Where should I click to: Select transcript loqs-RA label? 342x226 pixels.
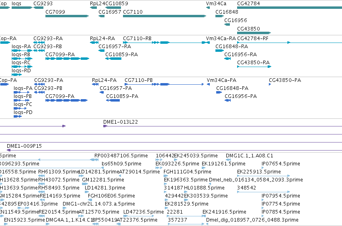click(21, 47)
